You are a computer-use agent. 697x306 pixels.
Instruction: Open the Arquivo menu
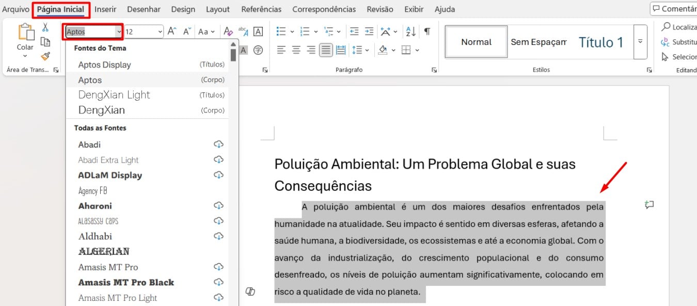click(x=16, y=9)
